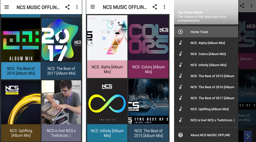Viewport: 256px width, 142px height.
Task: Tap NCS Uplifting [Album Mix] card label
Action: click(x=21, y=133)
